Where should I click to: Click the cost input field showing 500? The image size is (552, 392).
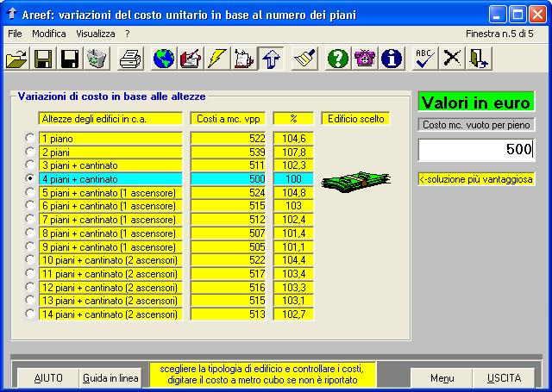pos(476,149)
